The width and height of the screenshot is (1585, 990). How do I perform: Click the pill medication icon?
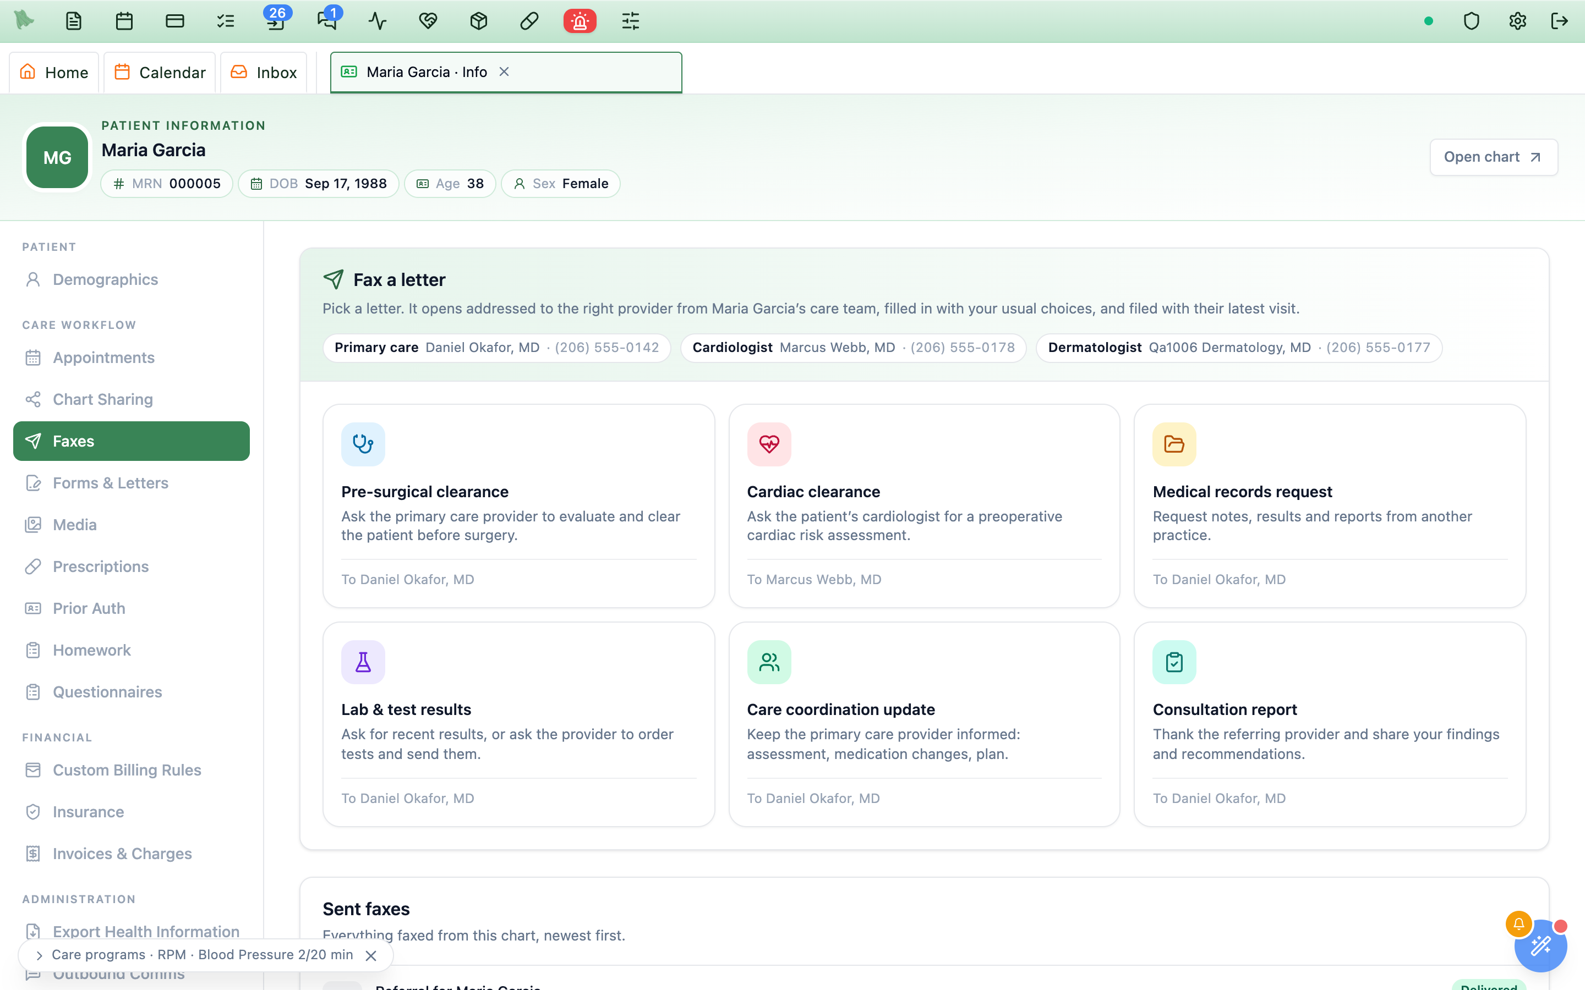pyautogui.click(x=529, y=21)
